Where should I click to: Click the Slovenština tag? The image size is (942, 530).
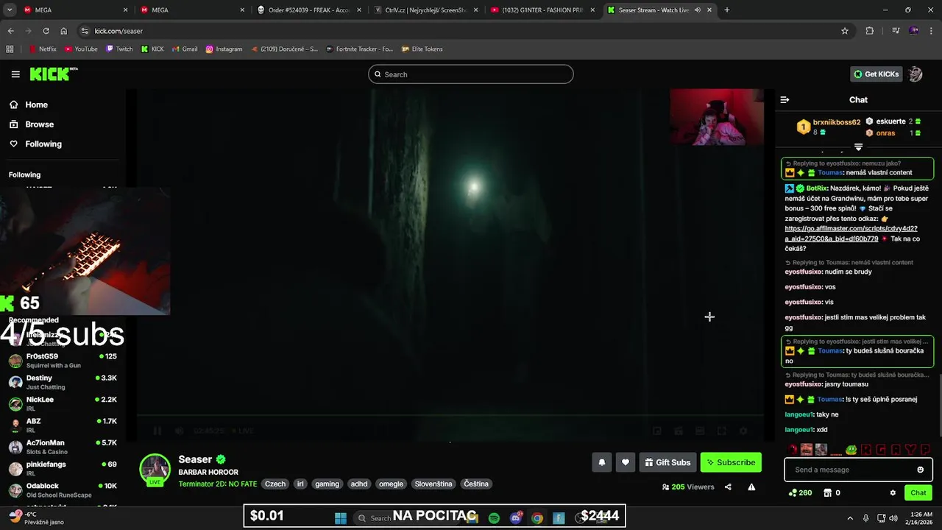point(433,484)
